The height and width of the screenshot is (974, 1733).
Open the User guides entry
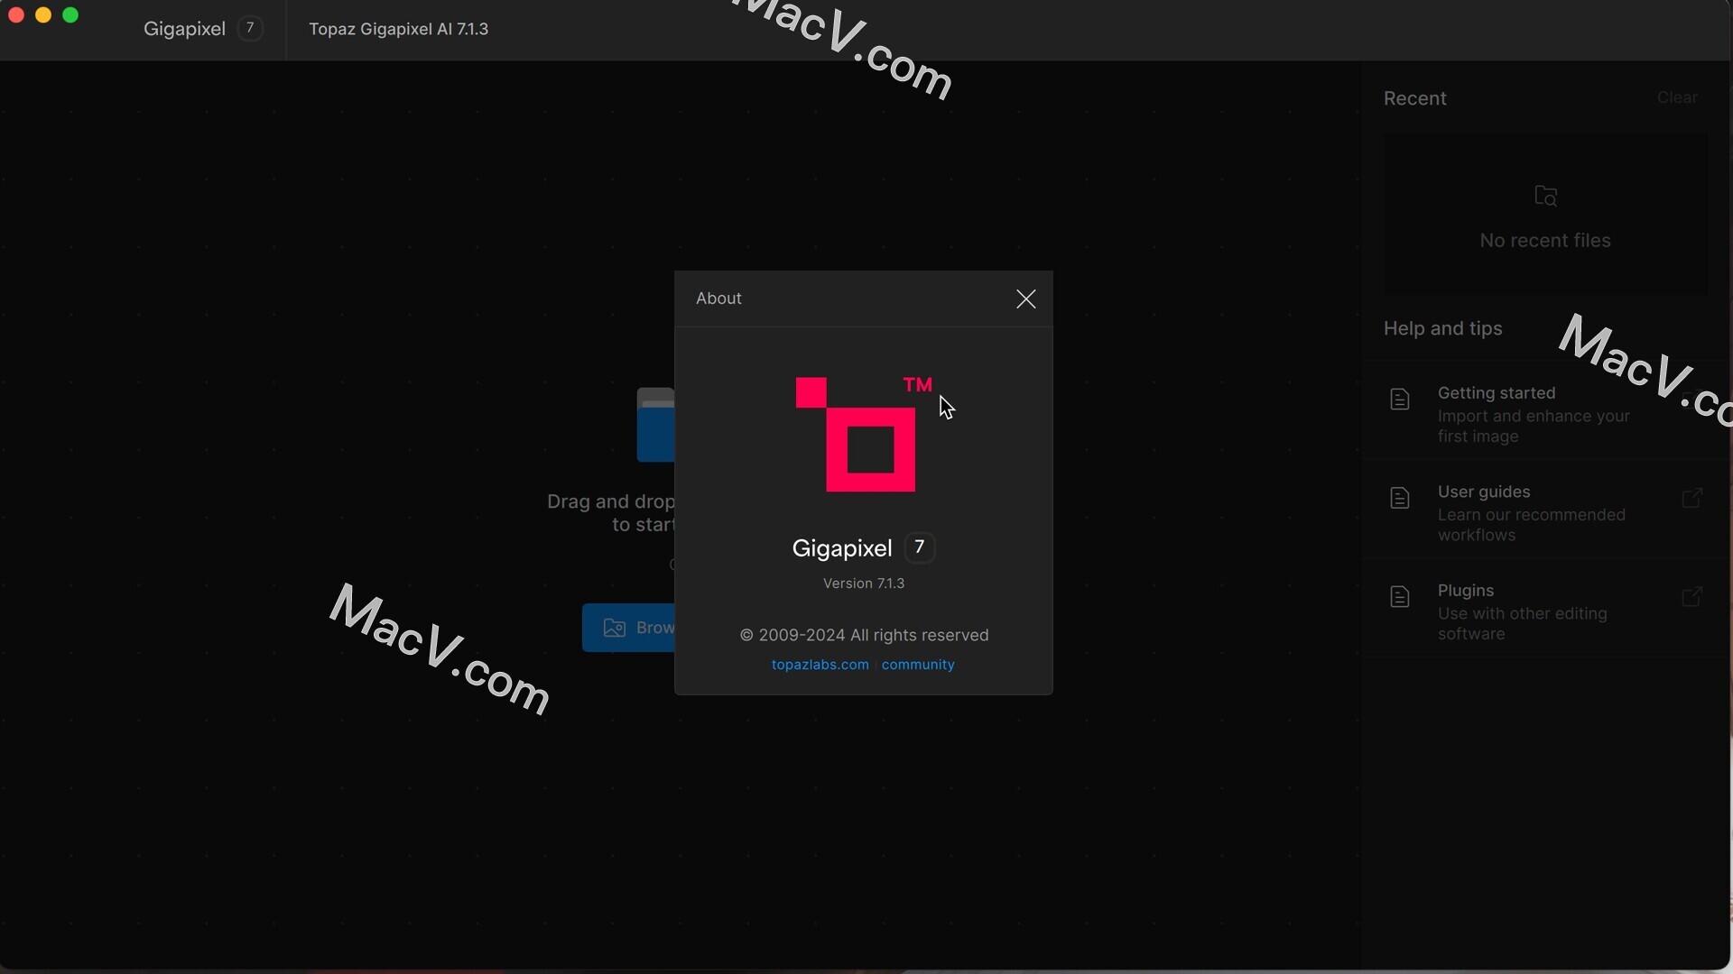1483,492
